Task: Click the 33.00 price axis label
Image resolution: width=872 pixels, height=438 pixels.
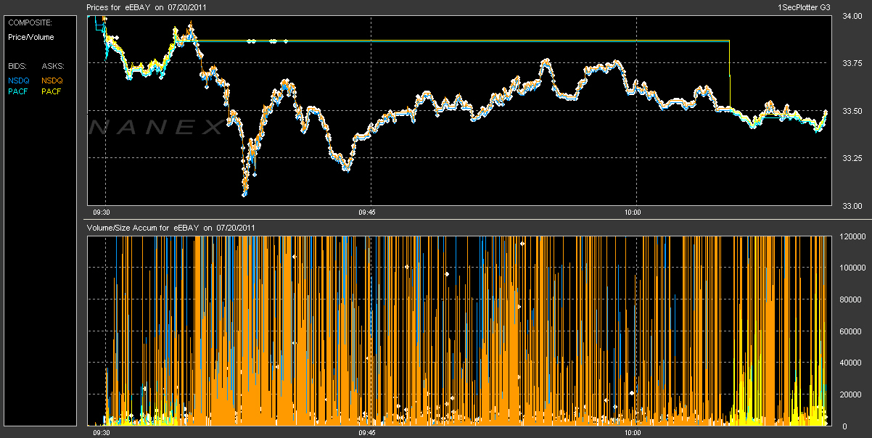Action: pyautogui.click(x=851, y=205)
